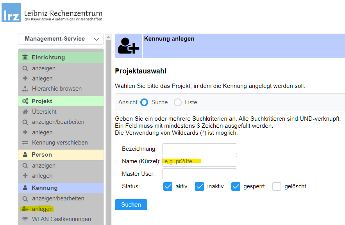The width and height of the screenshot is (345, 225).
Task: Select the Liste view radio button
Action: click(x=178, y=102)
